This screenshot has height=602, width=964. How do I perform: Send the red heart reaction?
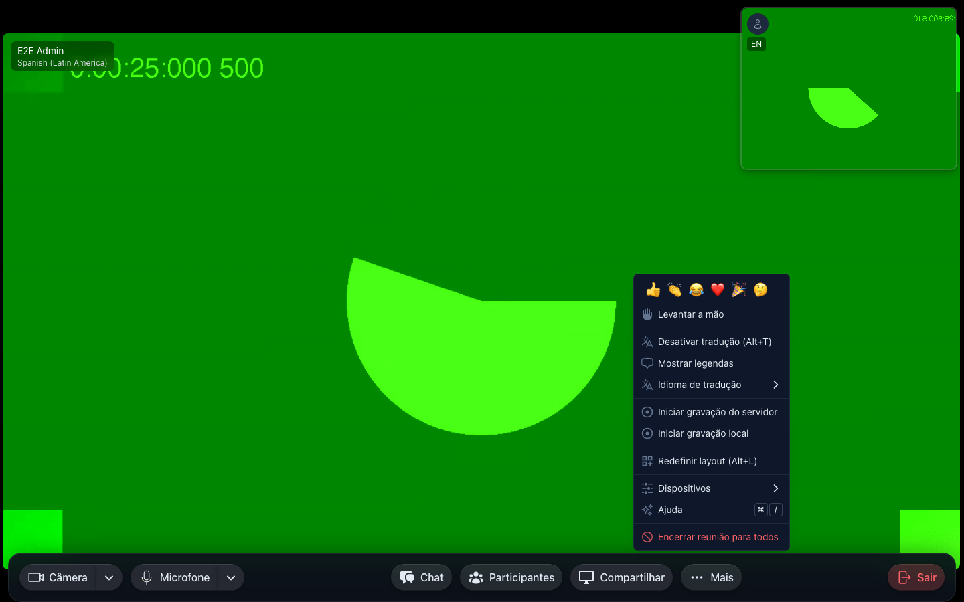718,290
